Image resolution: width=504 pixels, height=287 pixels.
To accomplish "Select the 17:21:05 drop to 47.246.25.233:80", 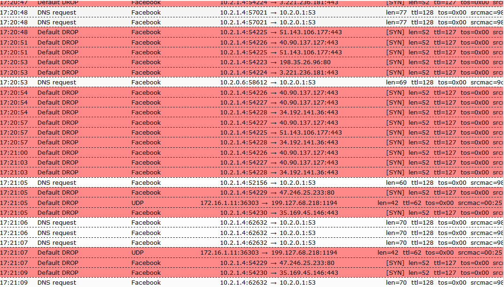I will [252, 193].
